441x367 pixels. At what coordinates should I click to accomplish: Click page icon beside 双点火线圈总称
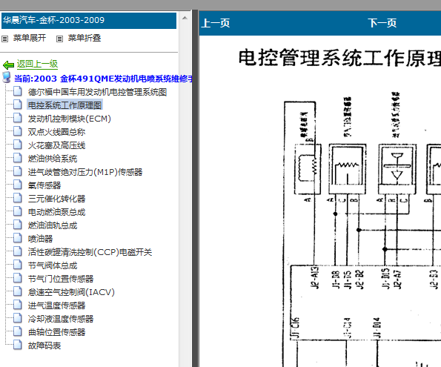18,131
